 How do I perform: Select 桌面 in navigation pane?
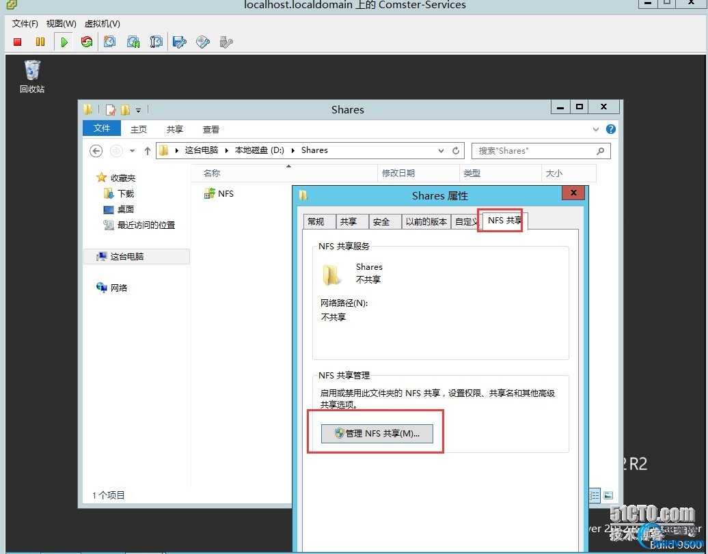pos(126,210)
